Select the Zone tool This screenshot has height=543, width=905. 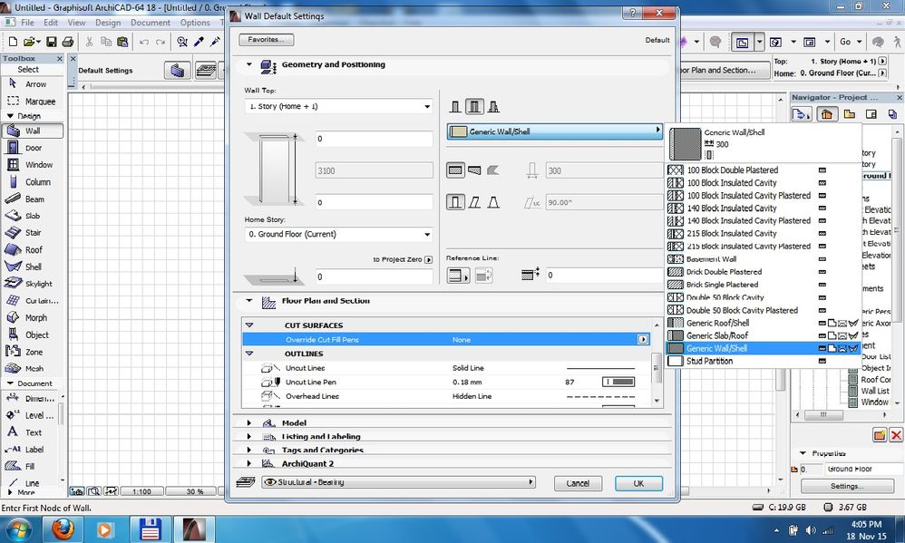click(x=32, y=352)
